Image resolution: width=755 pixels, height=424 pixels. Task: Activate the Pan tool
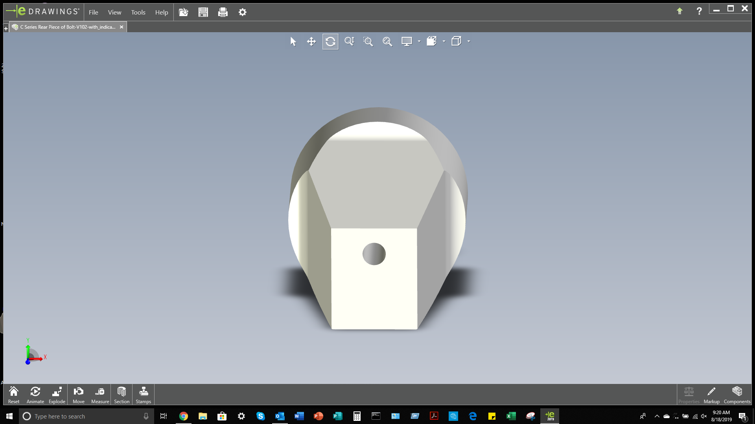click(x=311, y=42)
